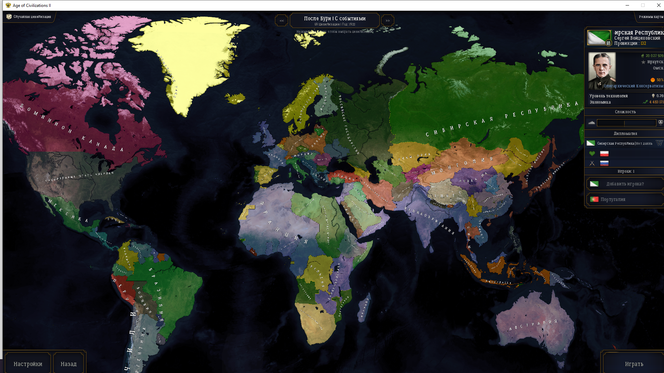The width and height of the screenshot is (664, 373).
Task: Click "Добавить игрока?" to add a player
Action: [x=625, y=184]
